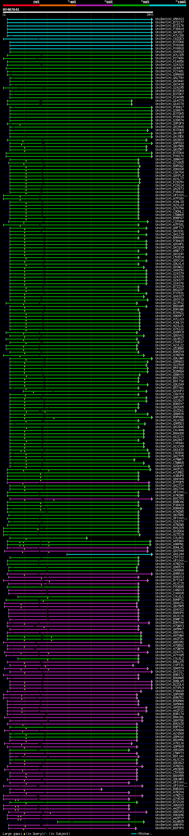The width and height of the screenshot is (189, 836).
Task: Click the UniRef100_B9S7M3 hit label
Action: point(170,499)
